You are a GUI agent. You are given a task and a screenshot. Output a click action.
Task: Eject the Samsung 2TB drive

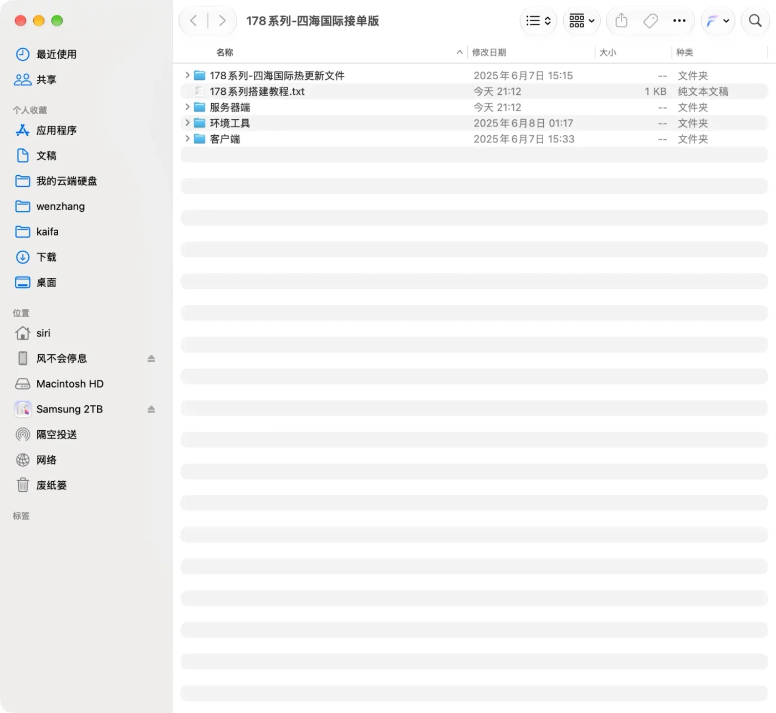(x=151, y=409)
